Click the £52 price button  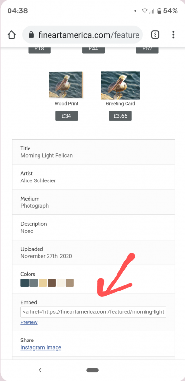click(147, 50)
